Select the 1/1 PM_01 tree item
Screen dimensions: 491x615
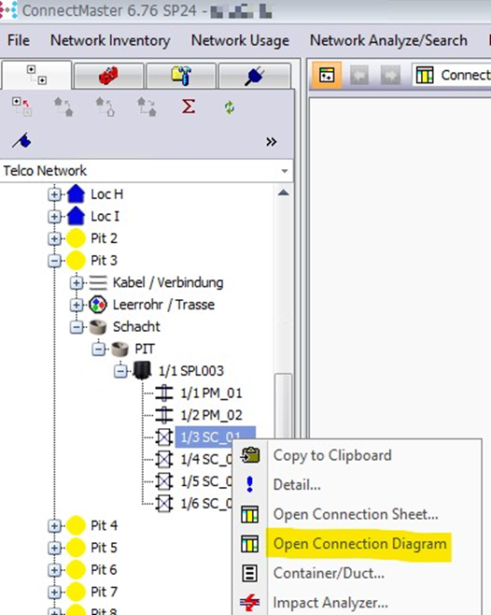coord(211,393)
